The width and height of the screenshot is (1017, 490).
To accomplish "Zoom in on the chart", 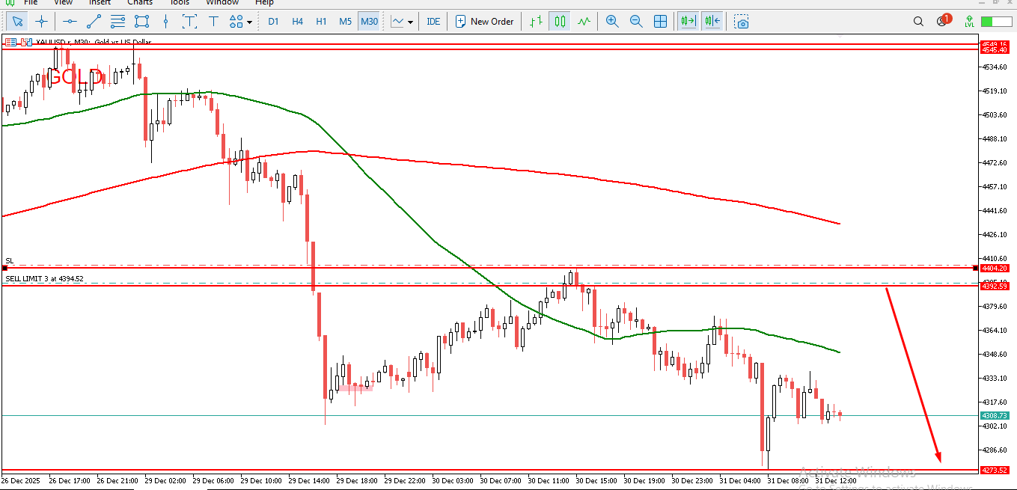I will [x=612, y=22].
